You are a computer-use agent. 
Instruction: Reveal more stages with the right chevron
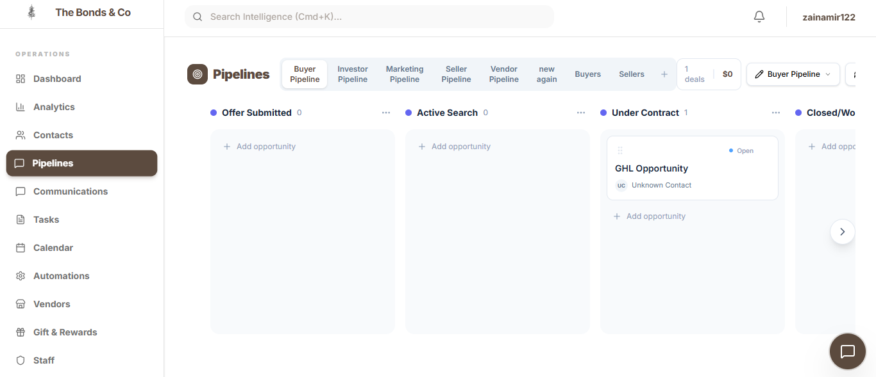tap(842, 232)
